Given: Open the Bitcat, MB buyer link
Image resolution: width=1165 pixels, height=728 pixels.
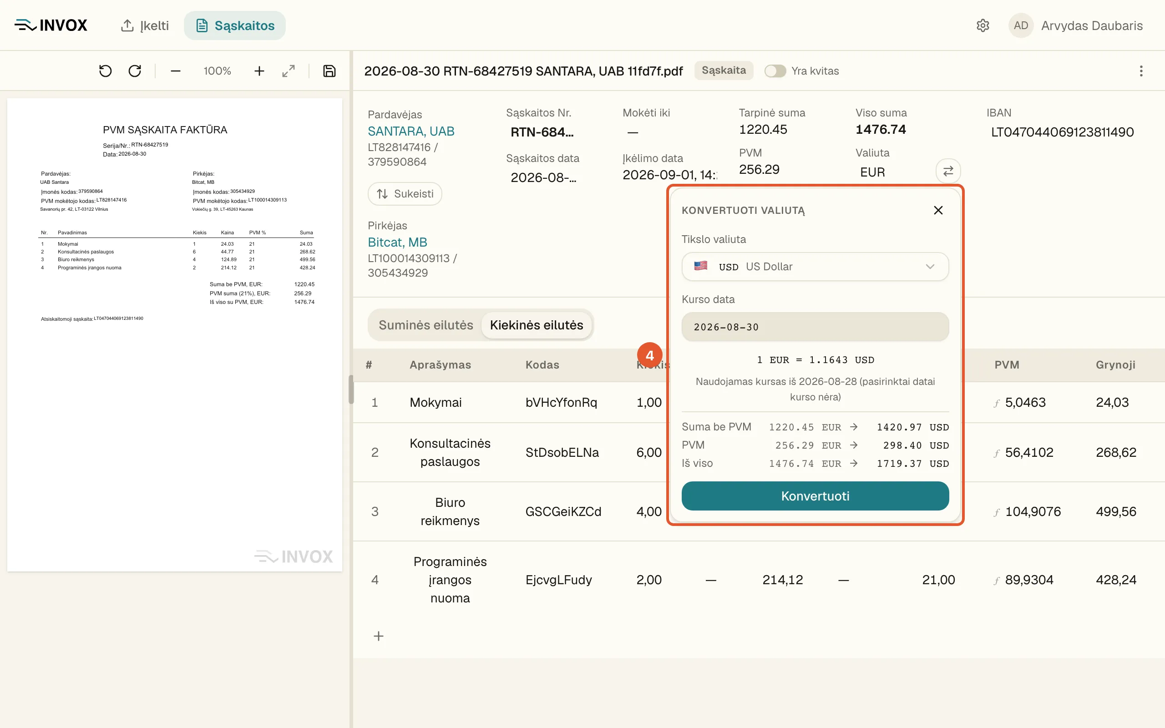Looking at the screenshot, I should (397, 242).
